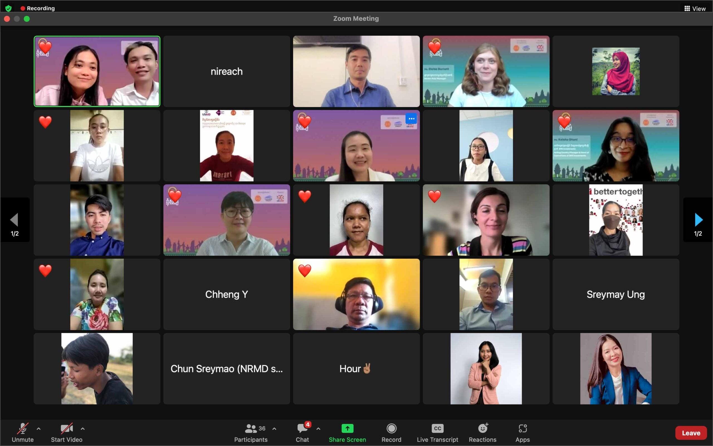This screenshot has width=713, height=446.
Task: Open the View layout menu
Action: click(695, 9)
